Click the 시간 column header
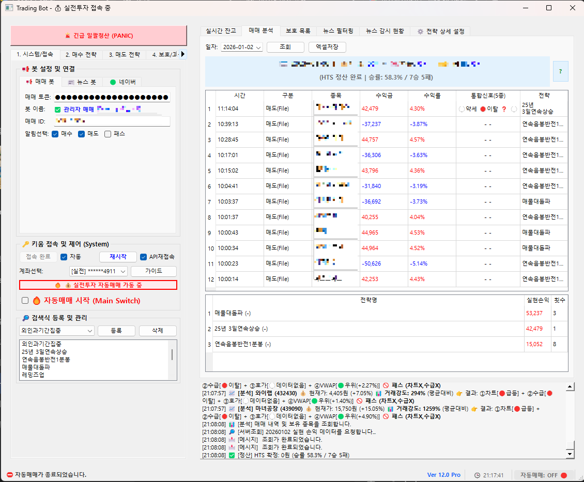The height and width of the screenshot is (482, 584). click(239, 96)
